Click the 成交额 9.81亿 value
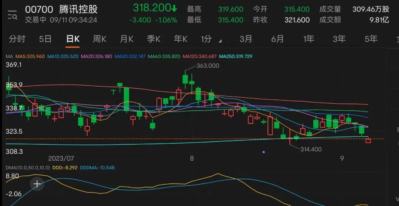 [379, 20]
